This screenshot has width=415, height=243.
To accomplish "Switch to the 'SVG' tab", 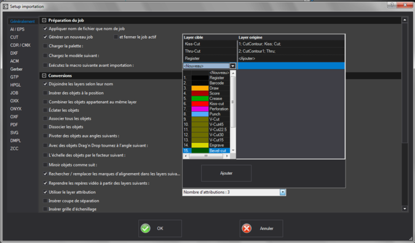I will click(14, 133).
